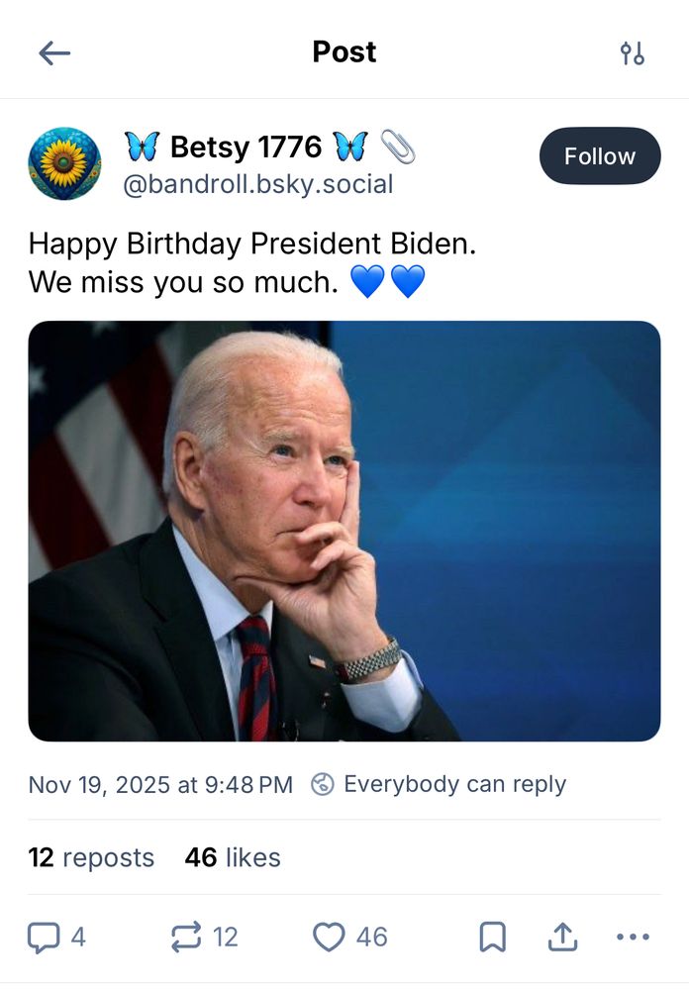Like the post with the heart icon

coord(329,937)
